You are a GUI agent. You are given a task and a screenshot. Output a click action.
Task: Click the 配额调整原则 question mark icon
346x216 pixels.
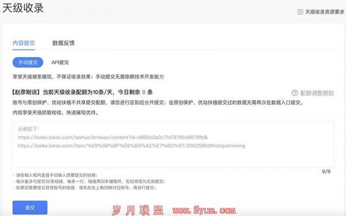(x=295, y=93)
